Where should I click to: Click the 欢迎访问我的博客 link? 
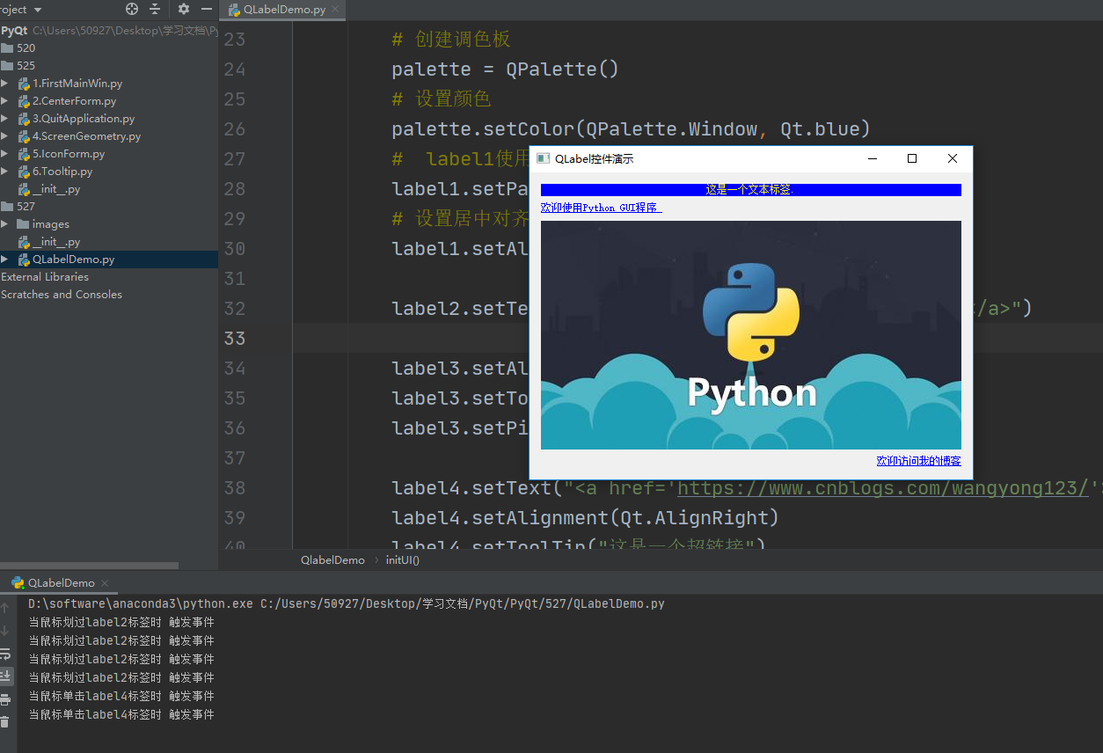pyautogui.click(x=918, y=461)
